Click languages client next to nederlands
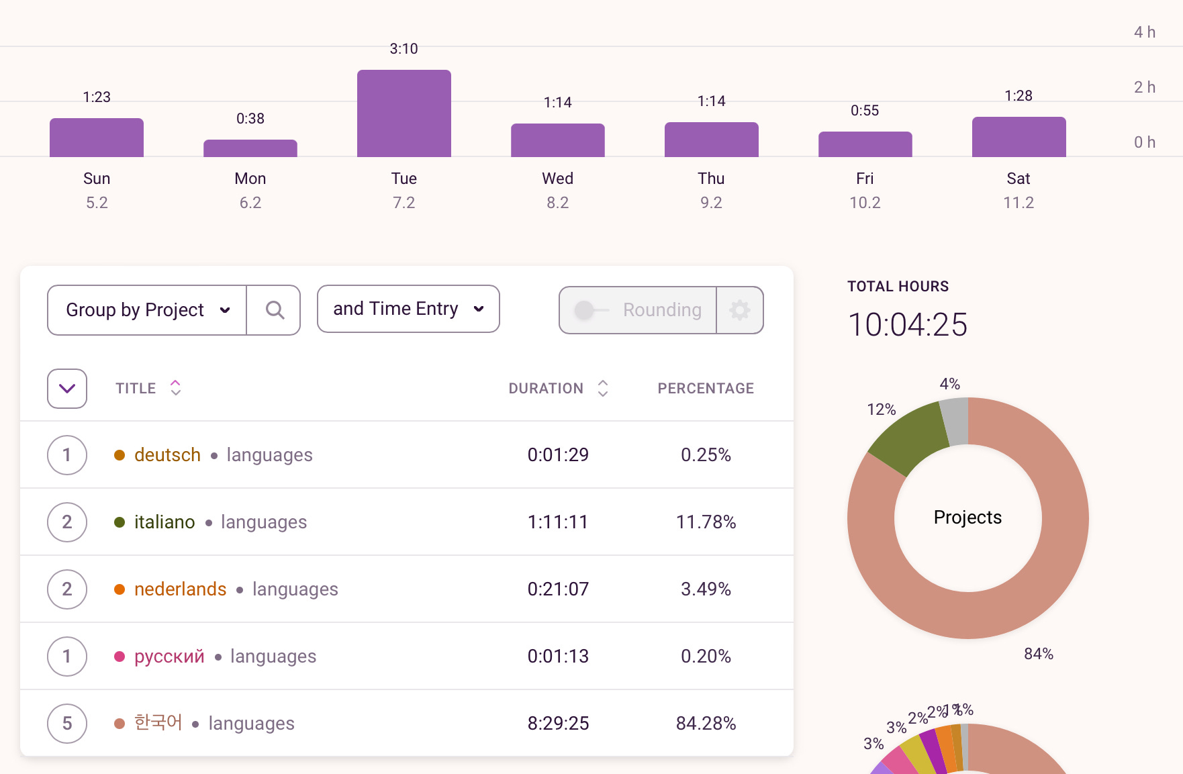The image size is (1183, 774). point(295,589)
